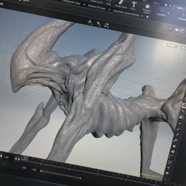186x186 pixels.
Task: Open the Lights shelf tab
Action: pyautogui.click(x=181, y=8)
